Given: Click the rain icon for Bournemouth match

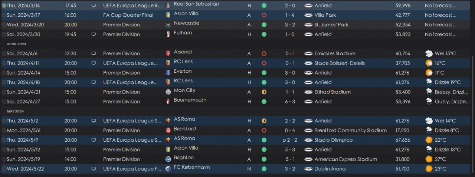Looking at the screenshot, I should 429,101.
